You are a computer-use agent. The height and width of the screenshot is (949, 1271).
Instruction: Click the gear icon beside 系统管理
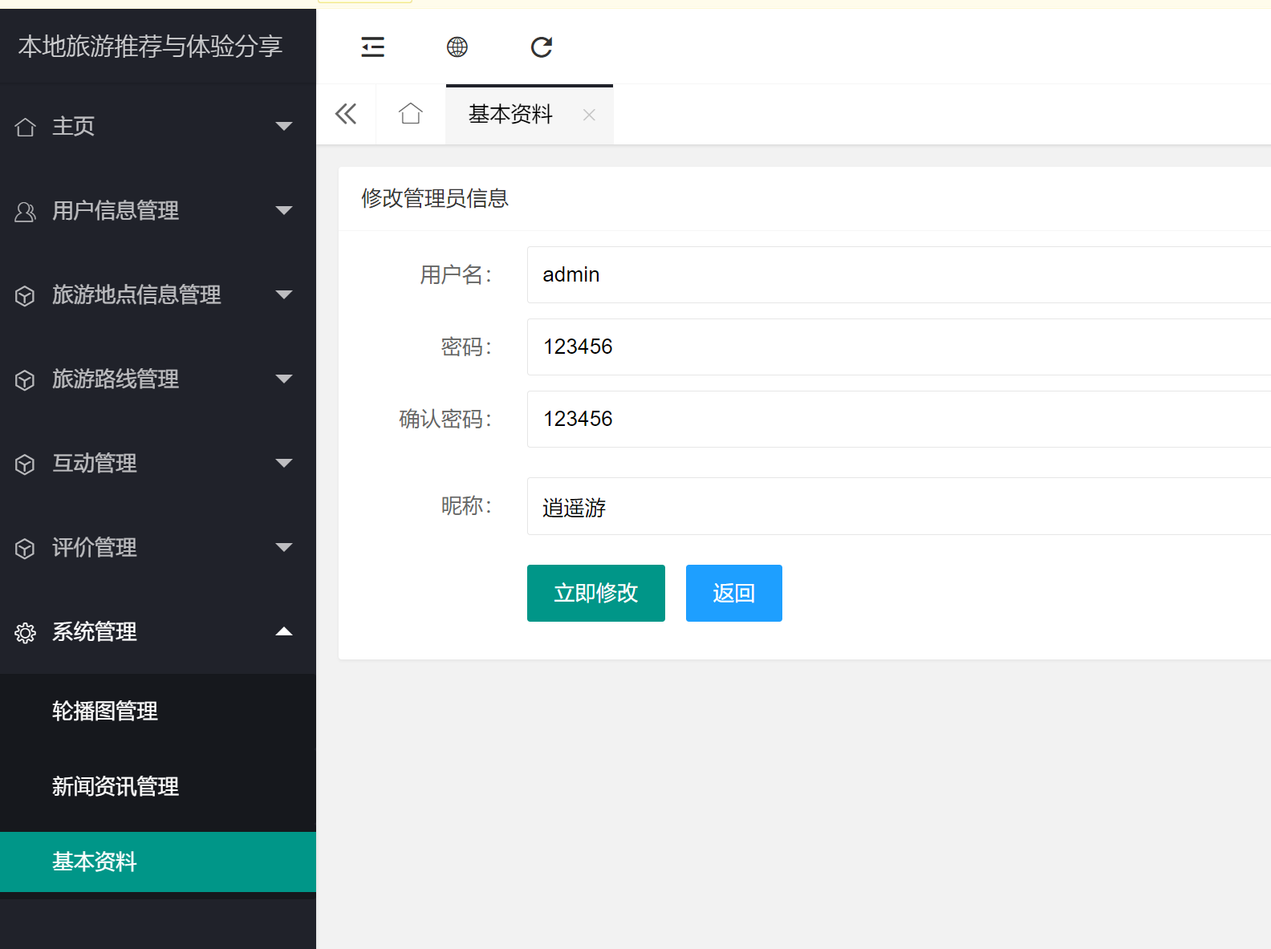25,633
